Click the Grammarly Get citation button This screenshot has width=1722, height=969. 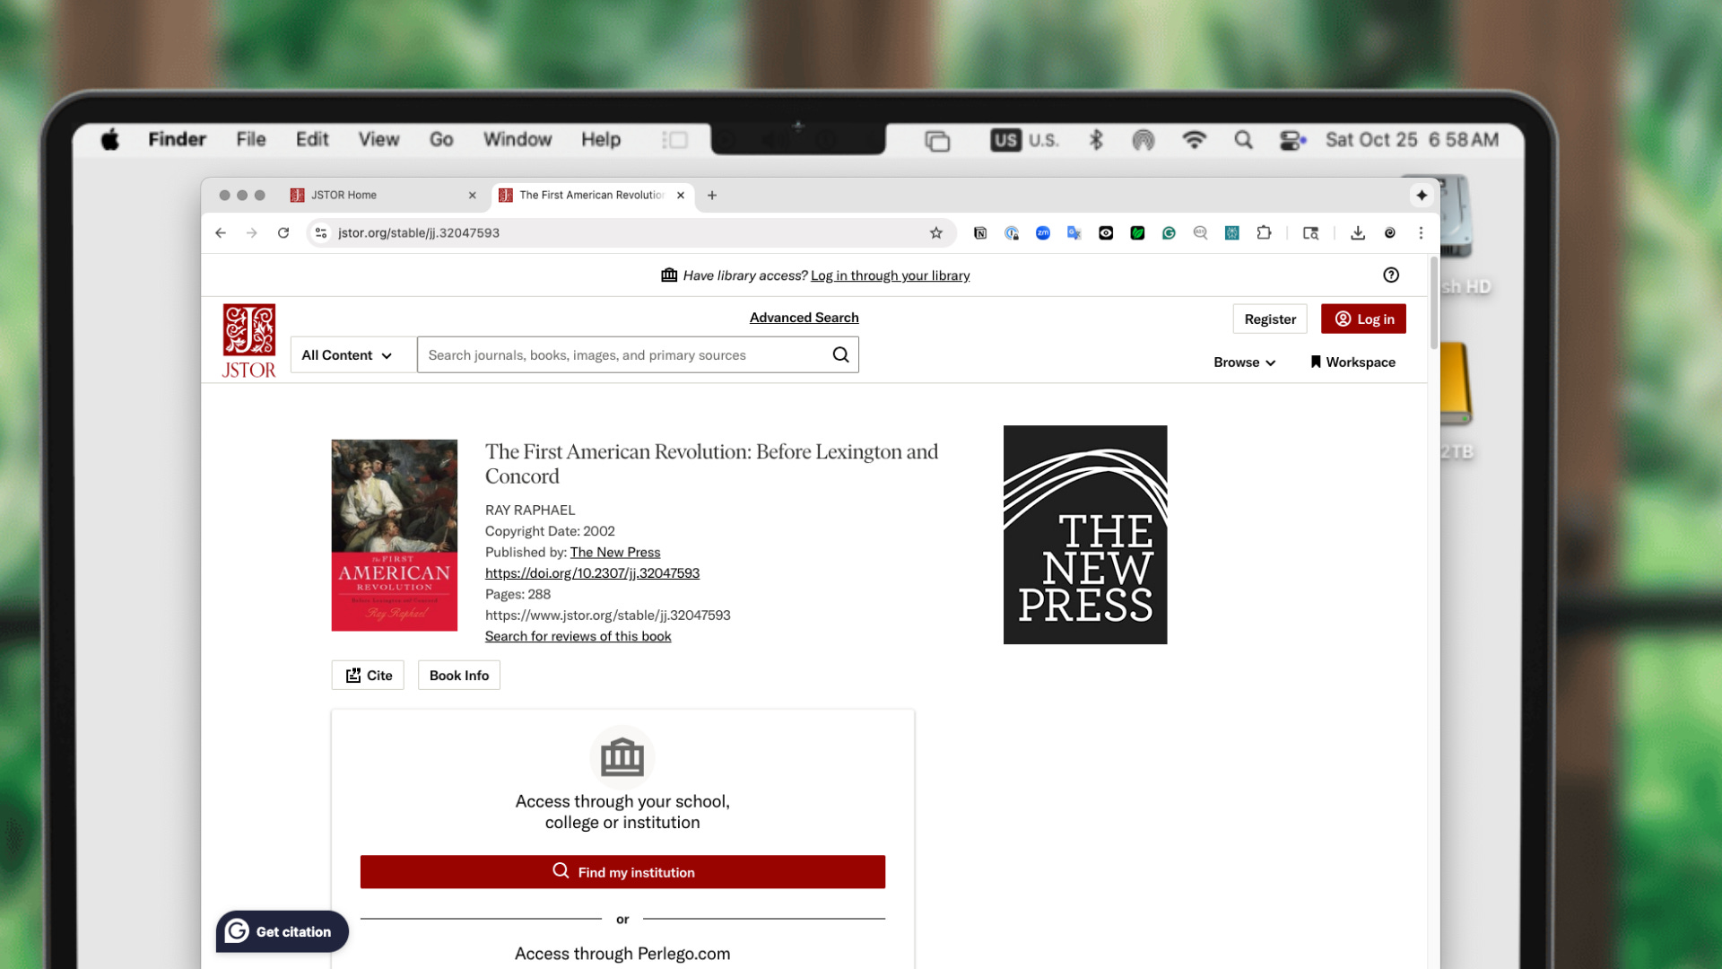(x=282, y=931)
